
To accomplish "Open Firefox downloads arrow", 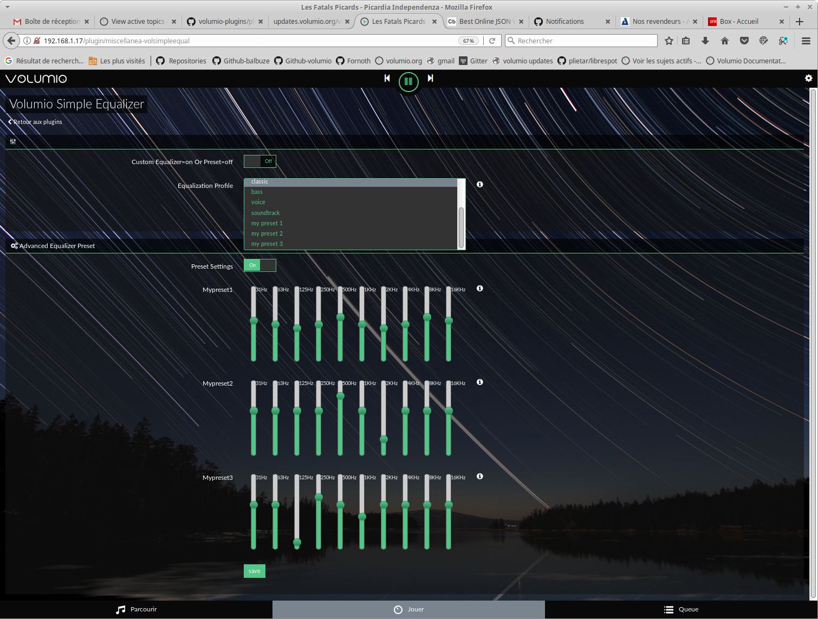I will pyautogui.click(x=705, y=41).
